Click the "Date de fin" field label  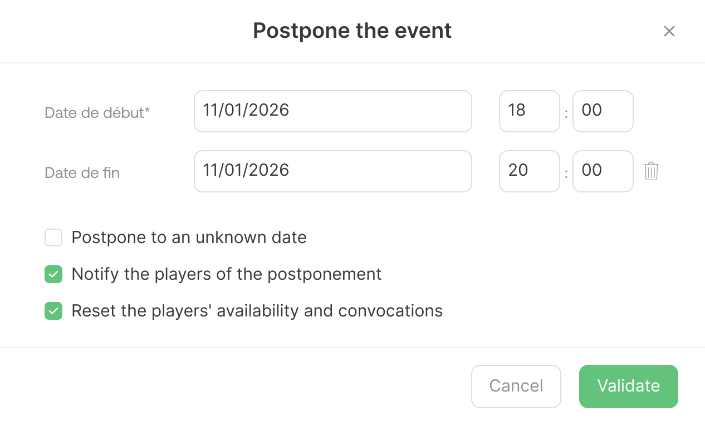pyautogui.click(x=82, y=172)
